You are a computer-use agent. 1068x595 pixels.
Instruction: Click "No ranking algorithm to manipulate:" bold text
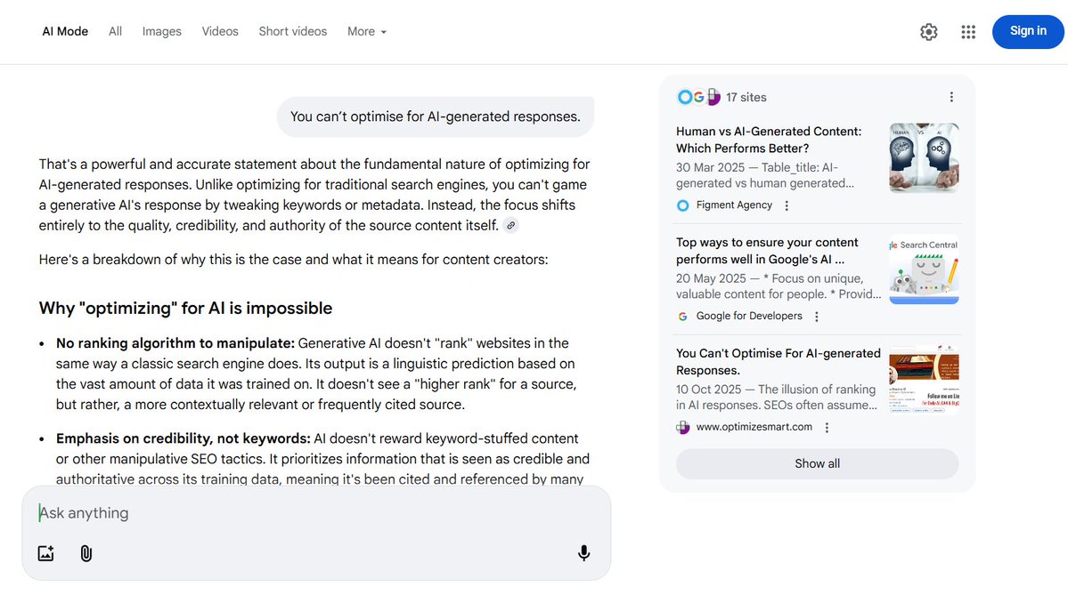[175, 343]
